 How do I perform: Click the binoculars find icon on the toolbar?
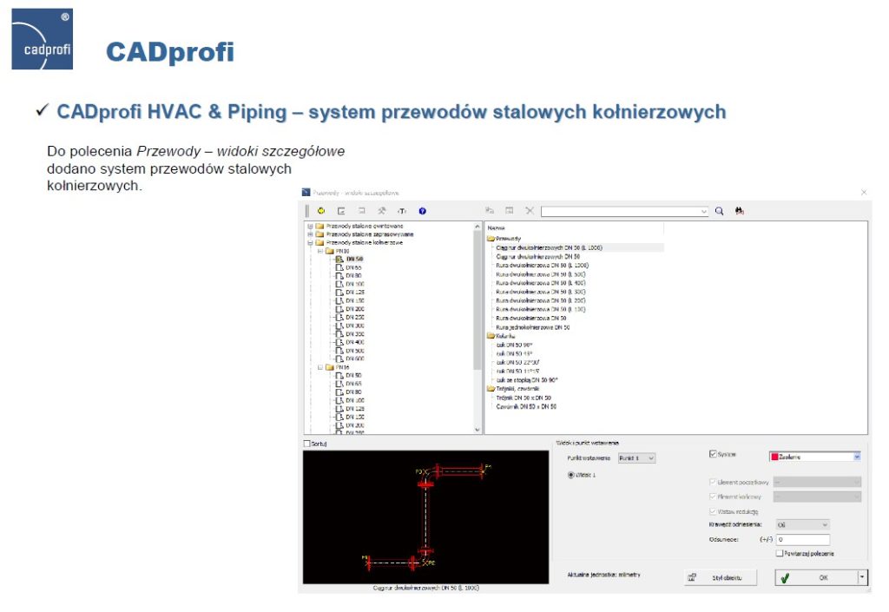pyautogui.click(x=739, y=211)
